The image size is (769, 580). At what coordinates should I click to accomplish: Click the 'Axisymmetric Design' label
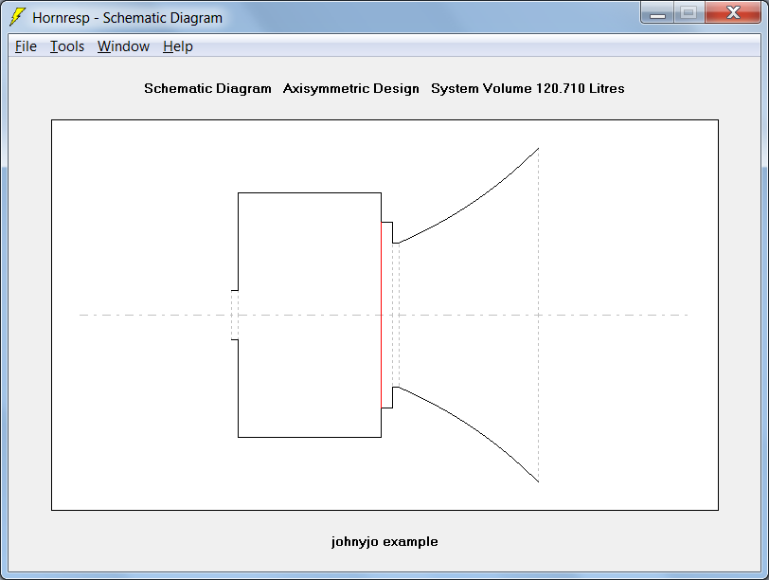point(350,88)
